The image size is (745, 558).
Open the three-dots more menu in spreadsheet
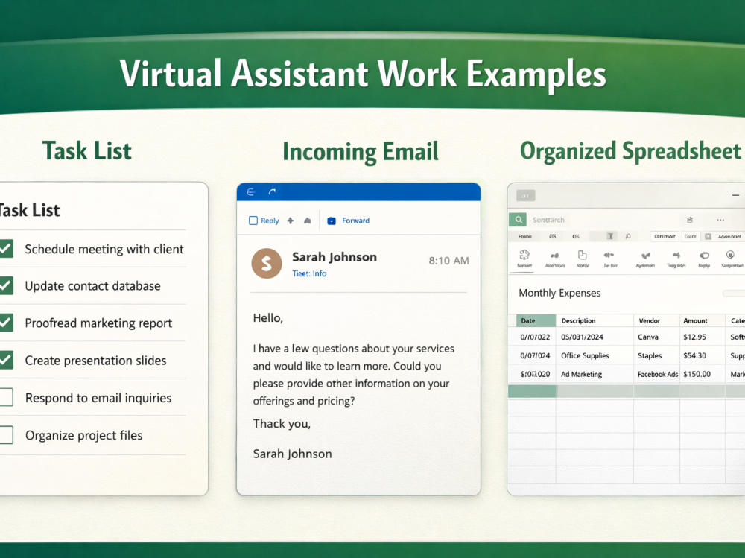pos(720,220)
